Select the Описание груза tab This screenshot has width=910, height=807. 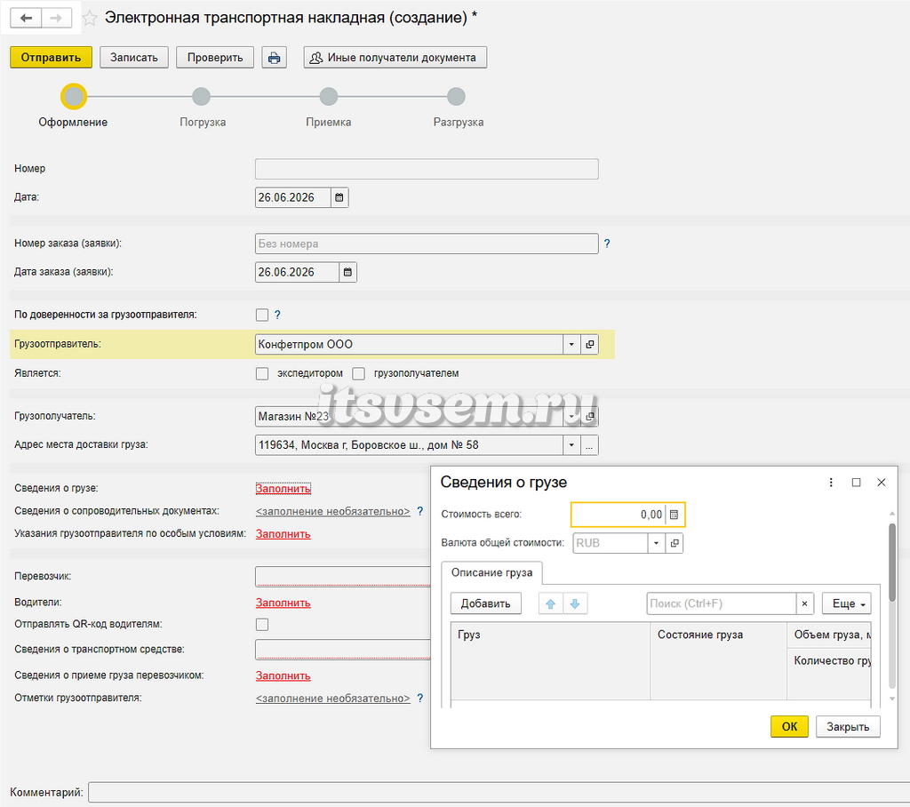(x=491, y=573)
